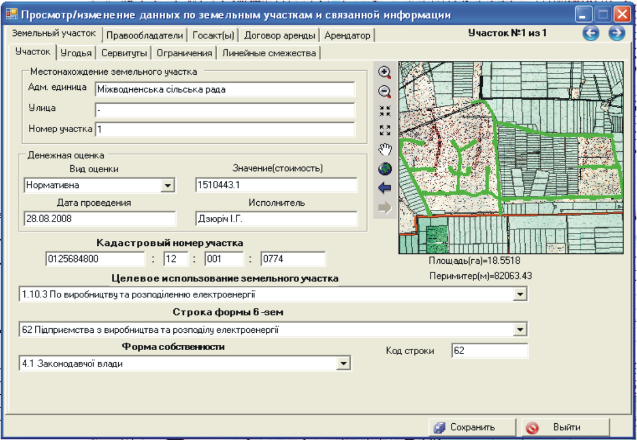Screen dimensions: 637x440
Task: Expand the Целевое использование dropdown list
Action: click(521, 294)
